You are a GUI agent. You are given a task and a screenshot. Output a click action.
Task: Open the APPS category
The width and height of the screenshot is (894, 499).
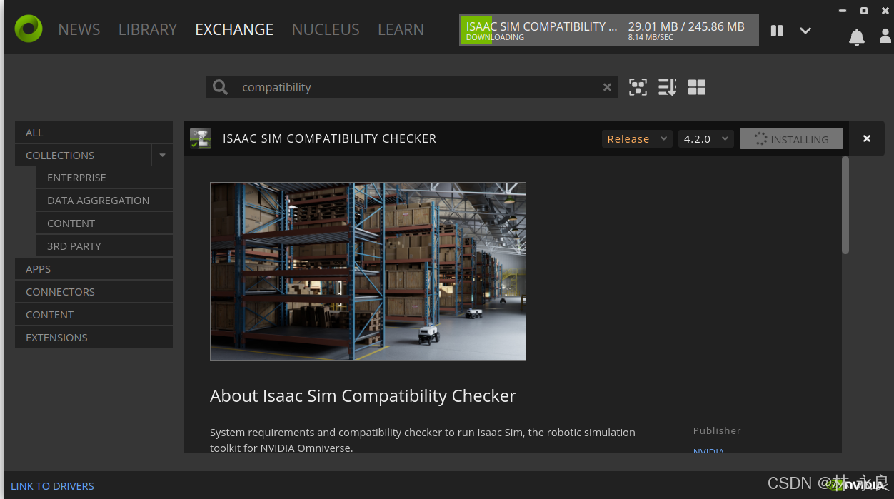click(94, 269)
